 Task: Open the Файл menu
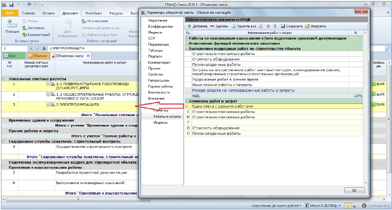[x=10, y=13]
